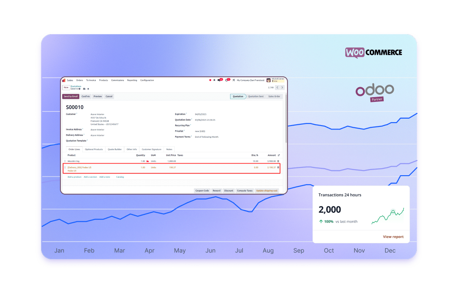Click Add a note link
The height and width of the screenshot is (293, 458).
(x=104, y=177)
